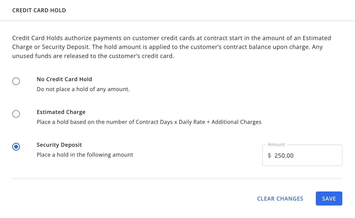
Task: Switch hold type to Estimated Charge
Action: click(x=16, y=114)
